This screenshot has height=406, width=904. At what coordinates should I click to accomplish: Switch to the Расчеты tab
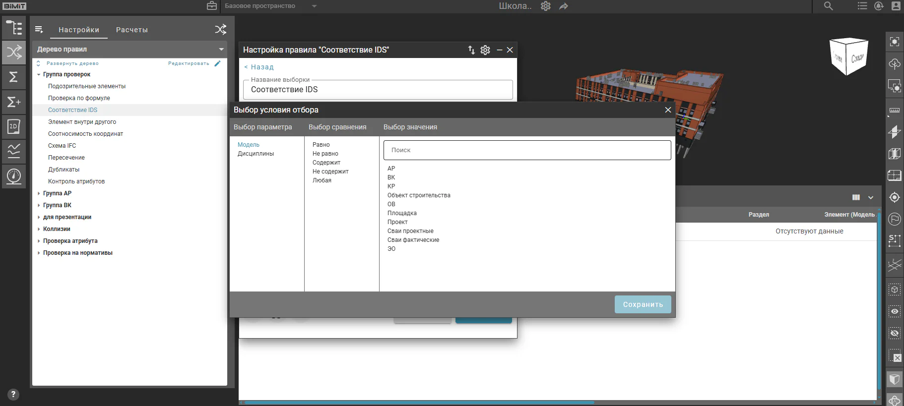(132, 30)
